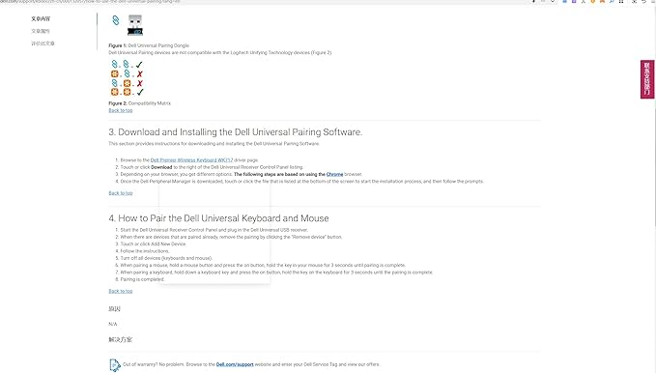Click the When pairing a mouse instruction step

(263, 265)
